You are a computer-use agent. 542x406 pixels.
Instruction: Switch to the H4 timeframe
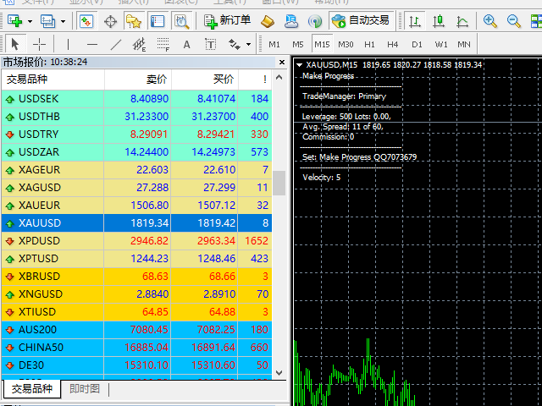[393, 44]
